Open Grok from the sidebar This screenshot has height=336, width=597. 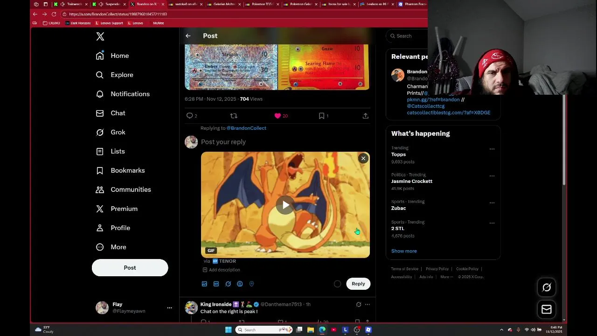[x=111, y=132]
